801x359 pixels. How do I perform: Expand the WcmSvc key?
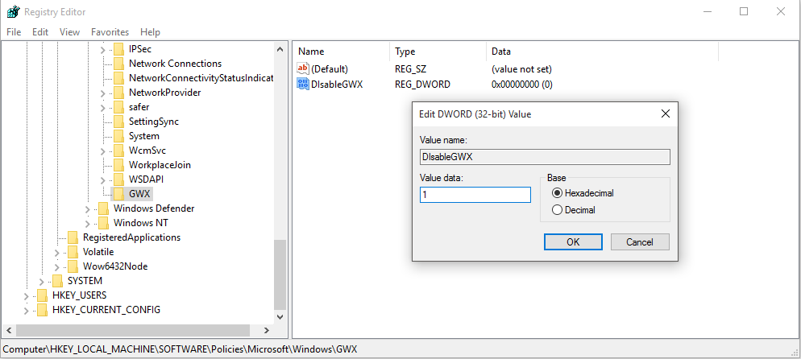[102, 151]
